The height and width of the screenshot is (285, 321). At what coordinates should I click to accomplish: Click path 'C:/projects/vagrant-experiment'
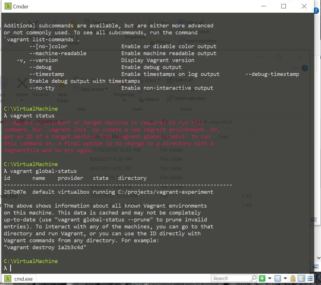[166, 192]
